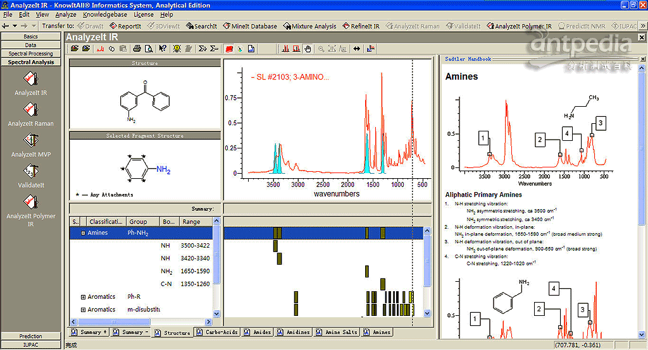Click the Mixture Analysis button

[309, 27]
